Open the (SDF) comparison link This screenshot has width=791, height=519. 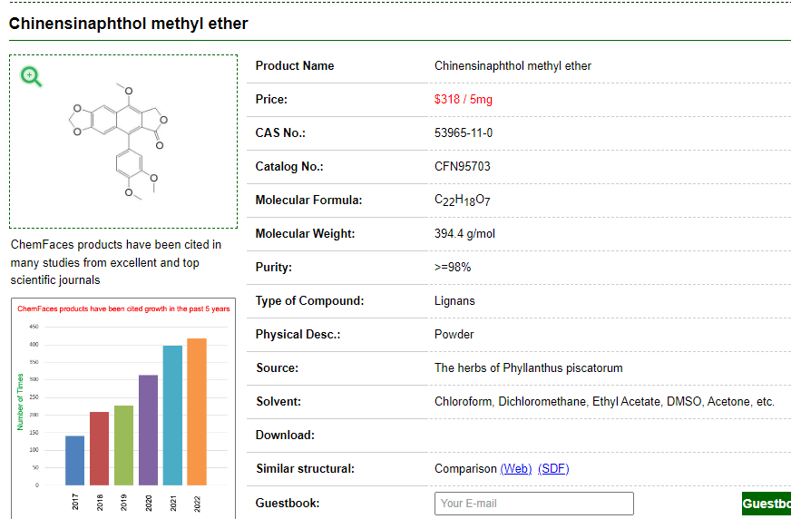pos(553,469)
